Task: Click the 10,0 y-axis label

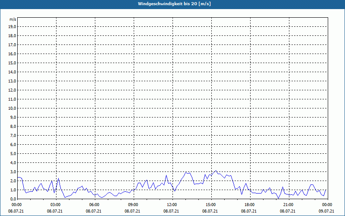Action: click(x=13, y=108)
